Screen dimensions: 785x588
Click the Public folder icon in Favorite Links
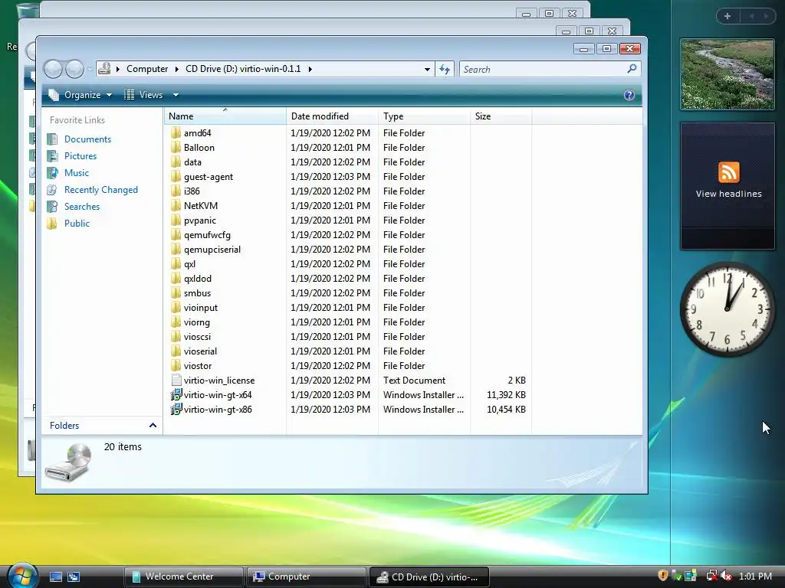[52, 223]
